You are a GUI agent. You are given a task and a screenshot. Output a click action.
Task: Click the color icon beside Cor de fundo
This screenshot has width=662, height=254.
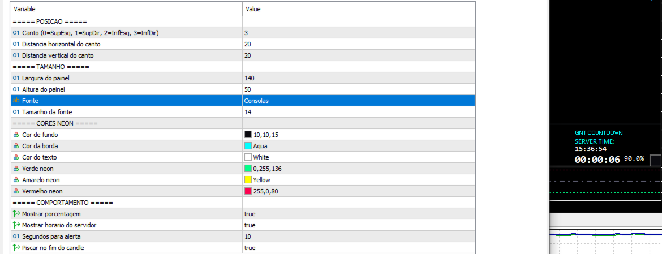16,135
